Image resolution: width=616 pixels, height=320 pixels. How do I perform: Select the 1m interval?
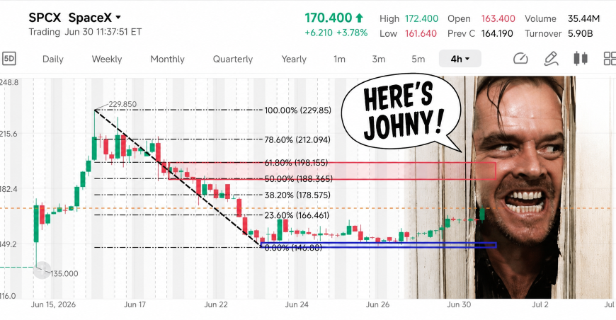tap(339, 59)
